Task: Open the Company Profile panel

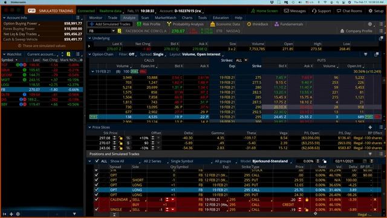Action: pos(356,31)
